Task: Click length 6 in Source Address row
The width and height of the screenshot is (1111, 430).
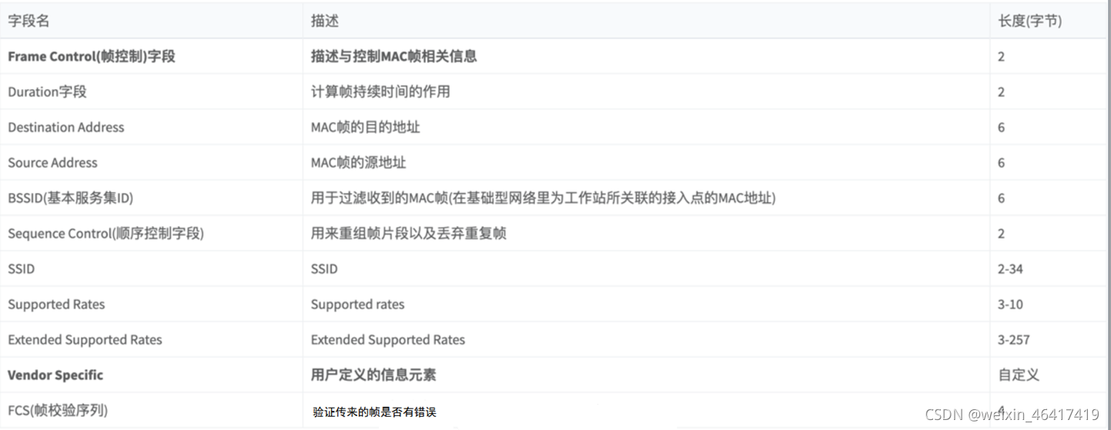Action: [x=1002, y=162]
